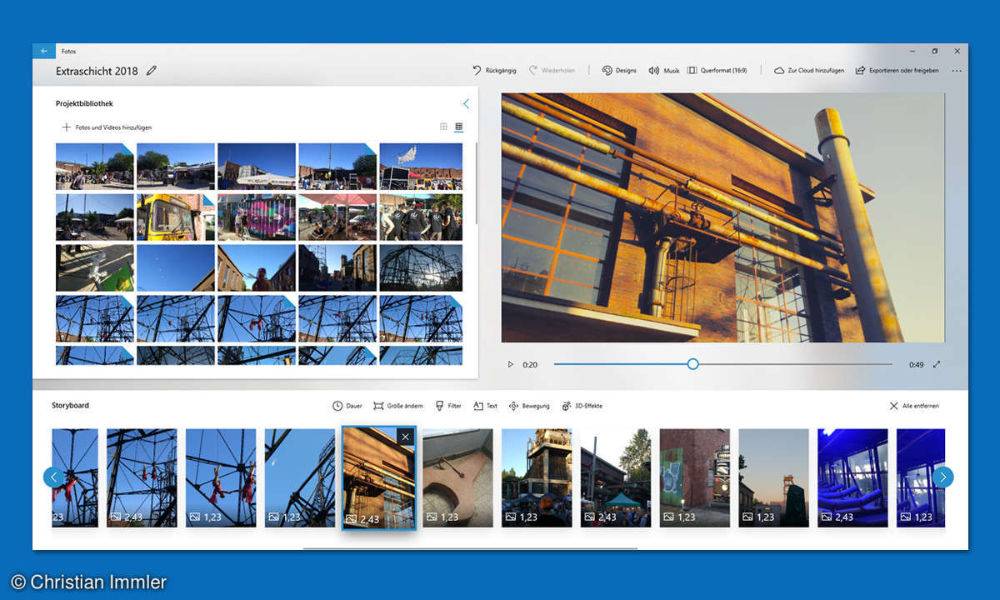Switch library to the small grid view
The image size is (1000, 600).
[x=458, y=127]
